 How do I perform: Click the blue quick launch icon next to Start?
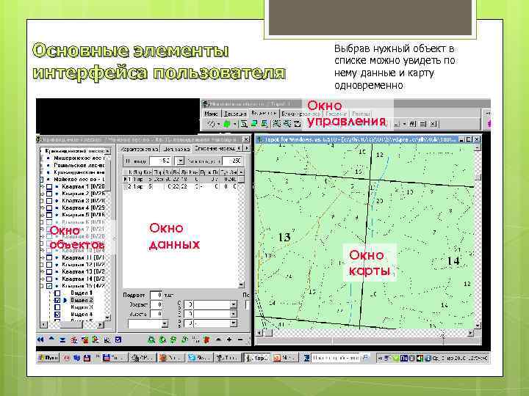coord(76,358)
